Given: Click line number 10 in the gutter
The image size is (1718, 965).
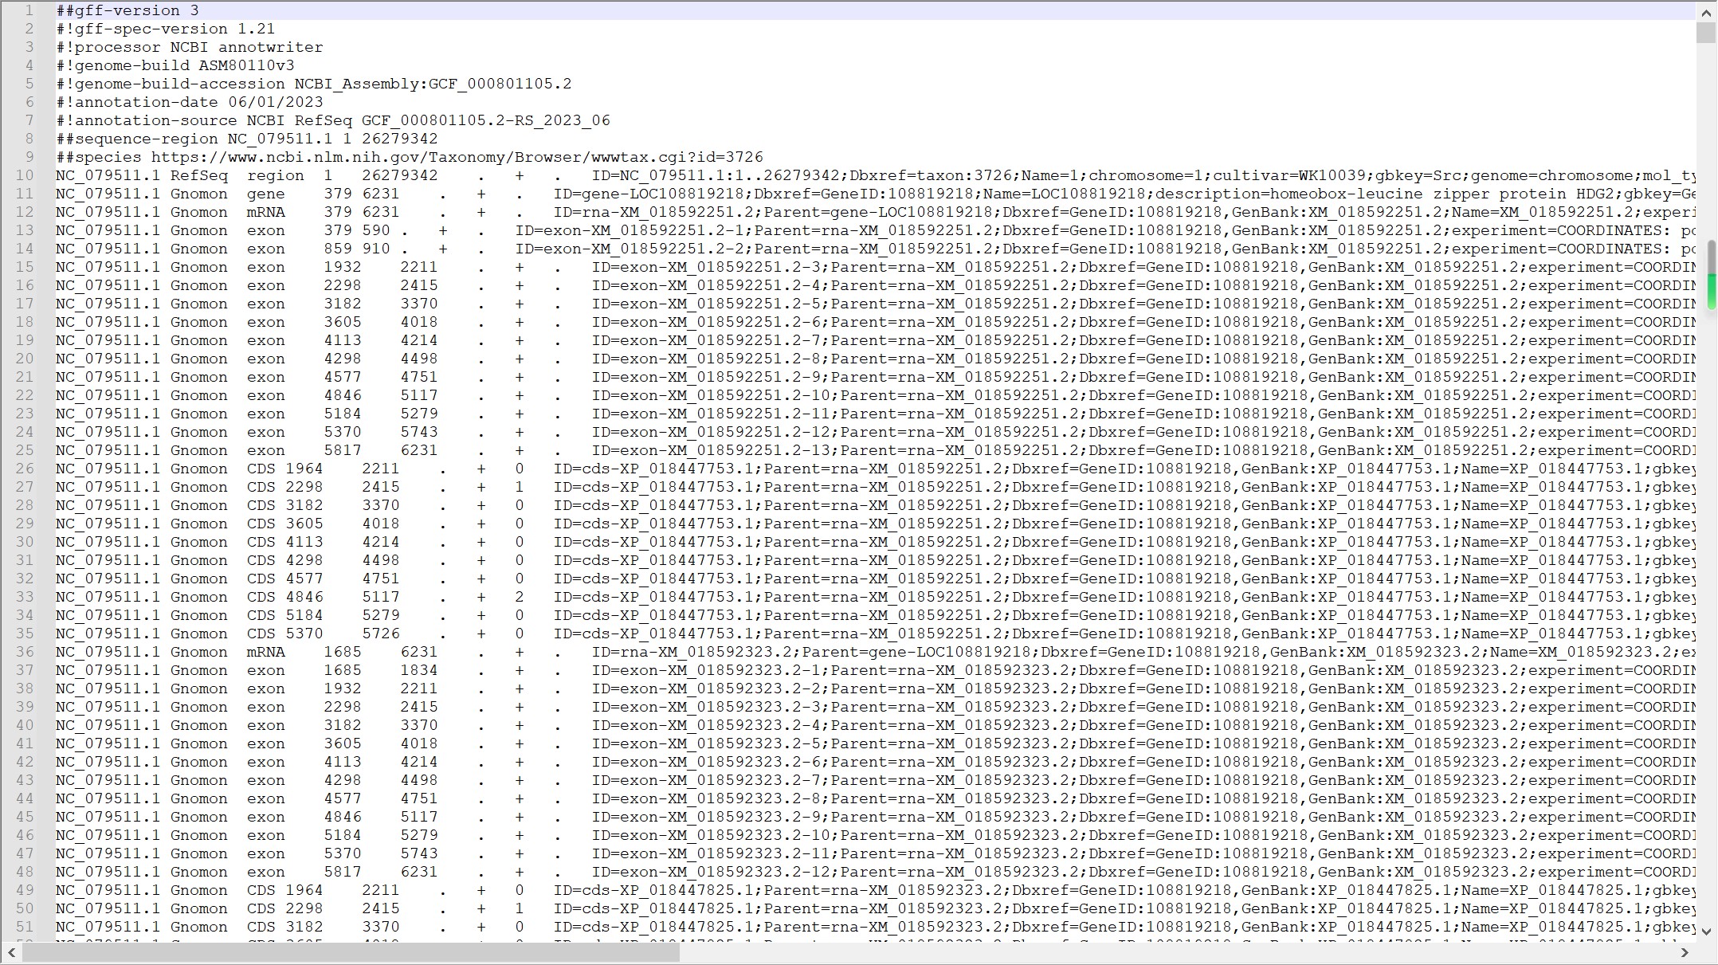Looking at the screenshot, I should tap(25, 175).
